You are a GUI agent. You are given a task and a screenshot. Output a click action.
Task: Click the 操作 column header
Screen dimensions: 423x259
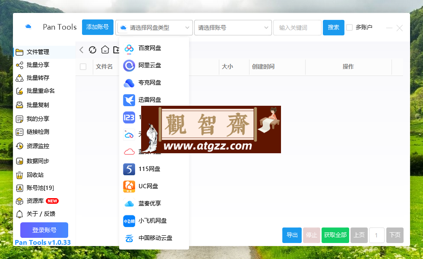click(348, 66)
